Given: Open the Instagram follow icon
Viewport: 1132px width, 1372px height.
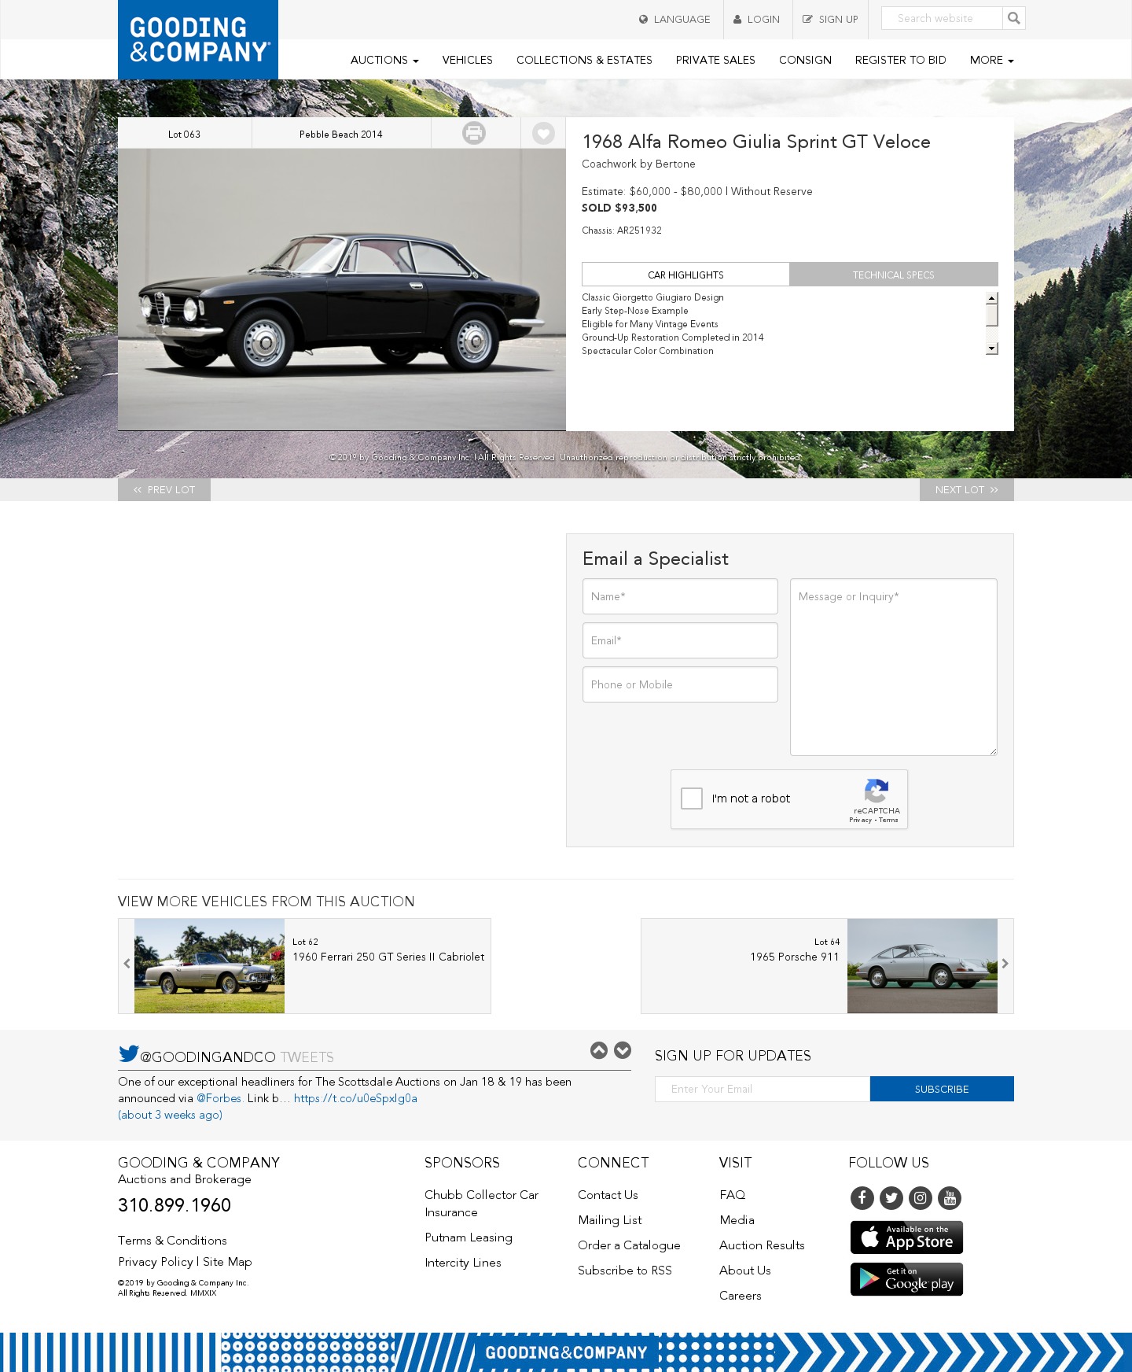Looking at the screenshot, I should click(921, 1197).
